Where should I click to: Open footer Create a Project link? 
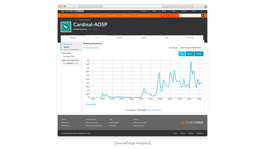click(91, 120)
